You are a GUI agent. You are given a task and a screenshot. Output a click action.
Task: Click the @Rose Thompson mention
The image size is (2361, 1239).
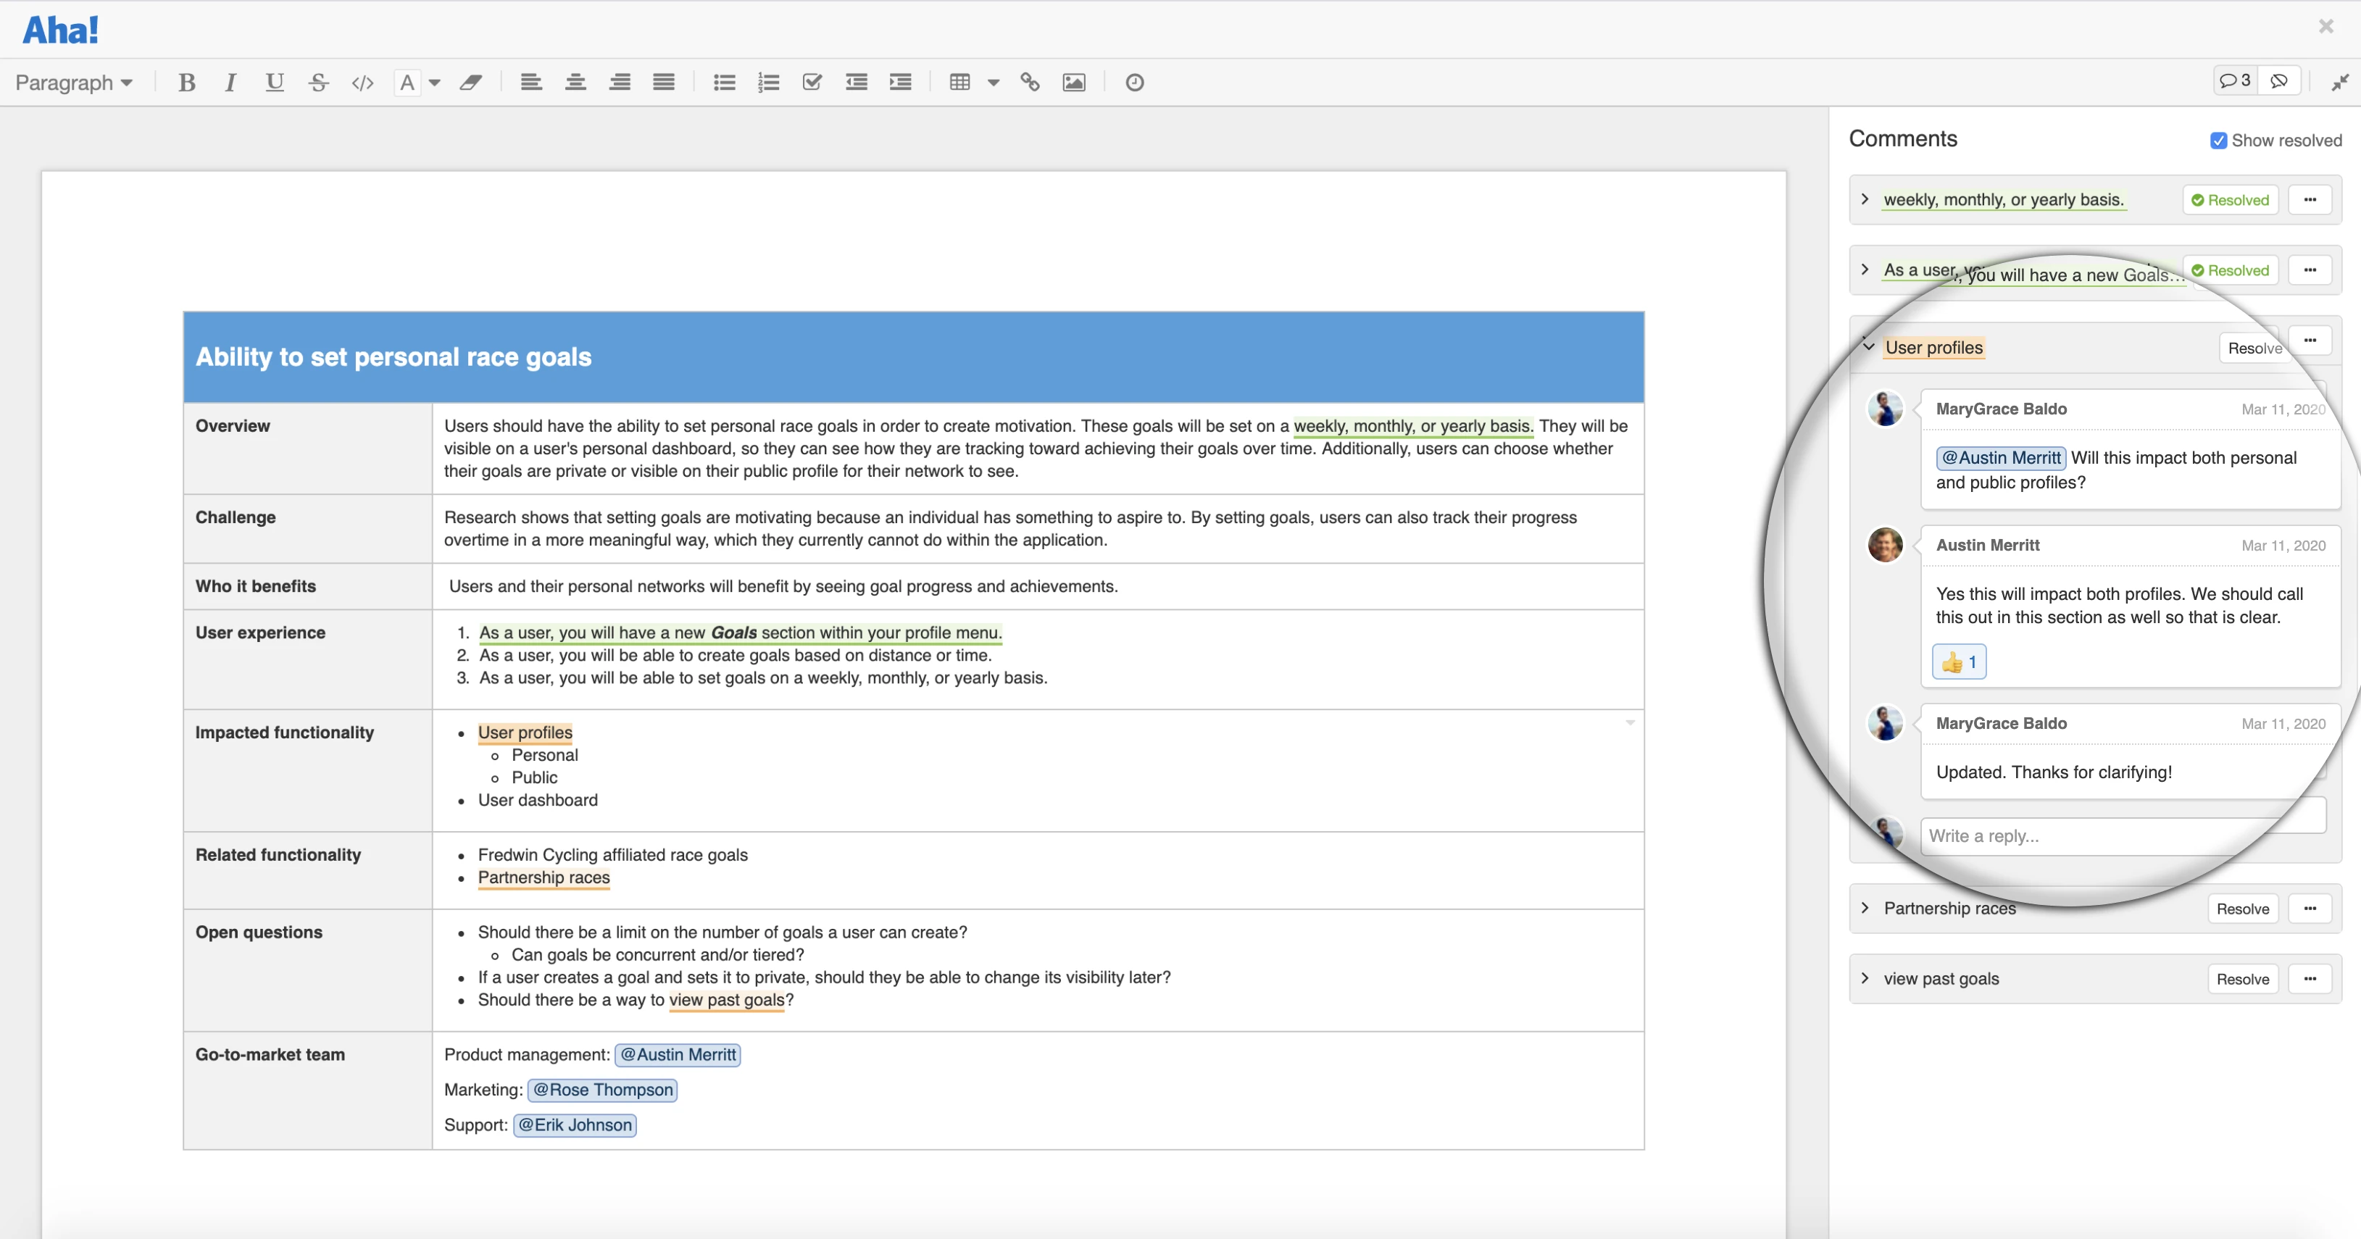(603, 1089)
